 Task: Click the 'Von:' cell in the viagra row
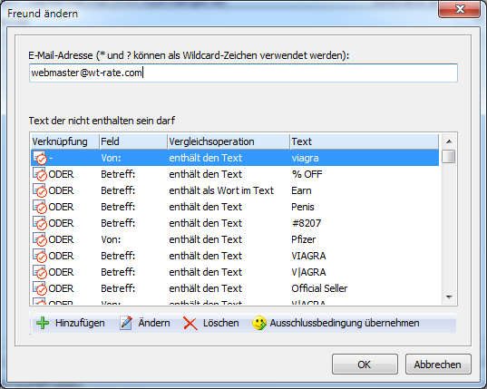point(111,158)
